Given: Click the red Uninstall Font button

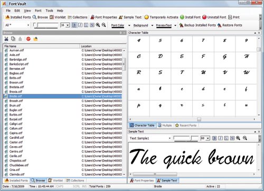Looking at the screenshot, I should pyautogui.click(x=214, y=17).
